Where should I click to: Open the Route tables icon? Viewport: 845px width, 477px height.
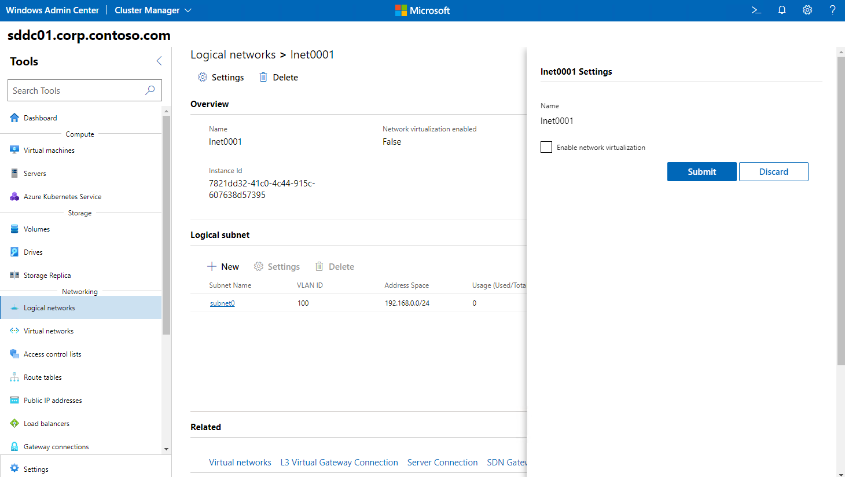14,377
